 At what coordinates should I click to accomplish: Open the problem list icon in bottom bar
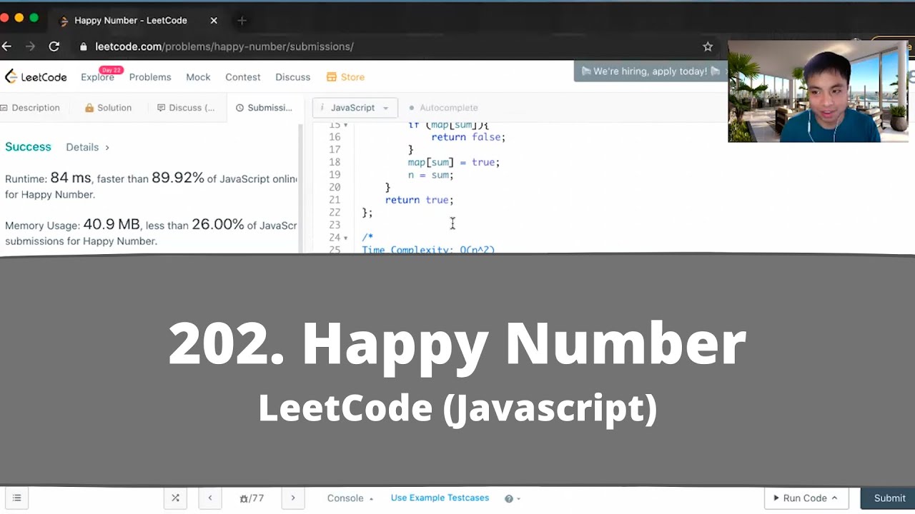coord(17,498)
